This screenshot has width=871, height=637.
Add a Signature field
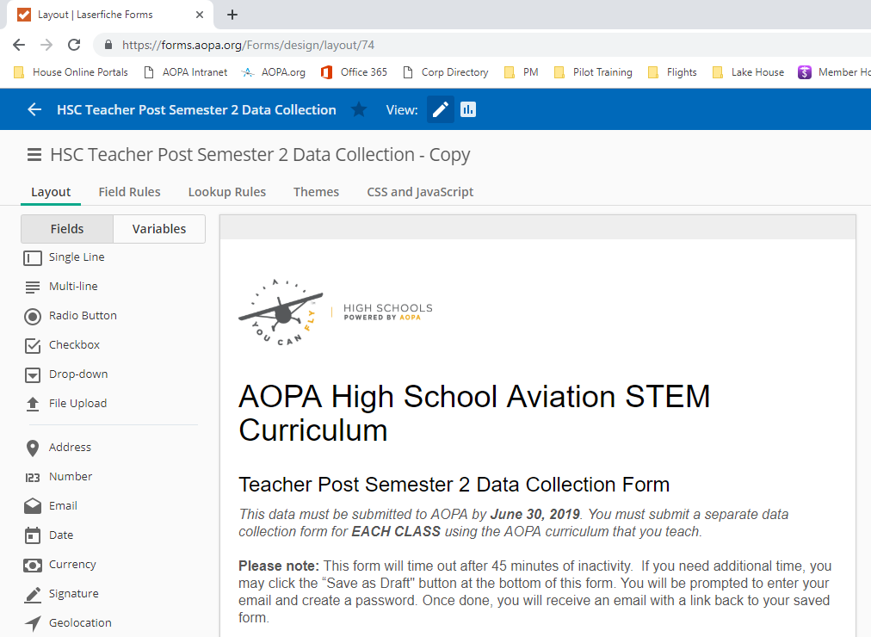pyautogui.click(x=73, y=594)
